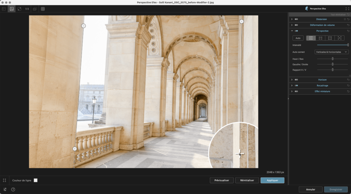Set zoom to 1:1
Screen dimensions: 351x194
pyautogui.click(x=27, y=9)
